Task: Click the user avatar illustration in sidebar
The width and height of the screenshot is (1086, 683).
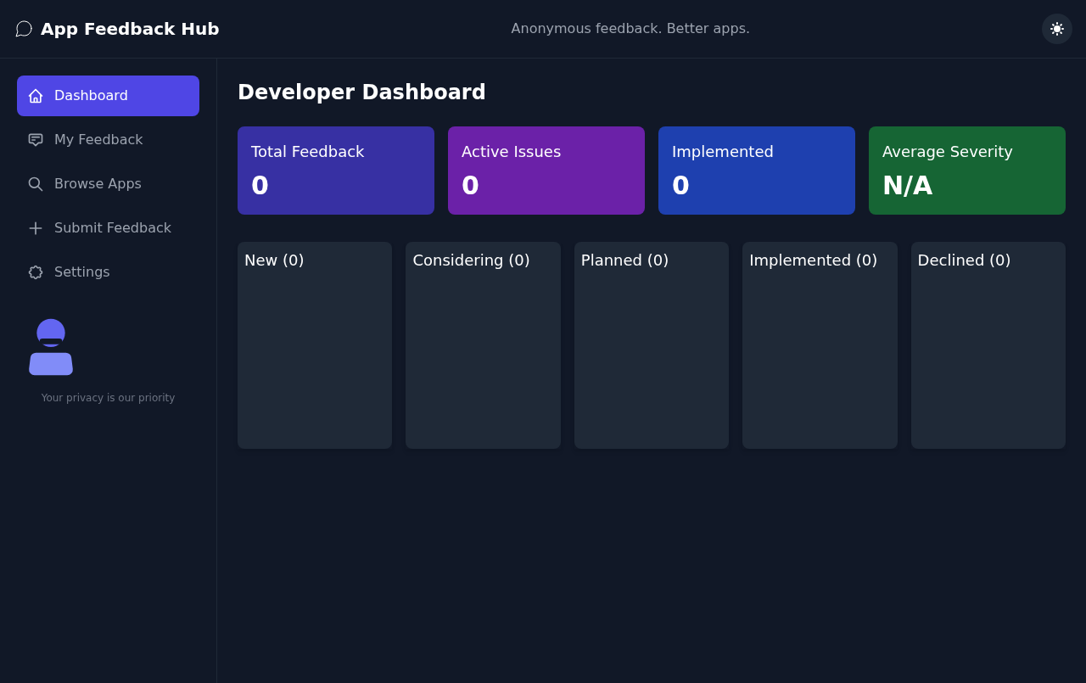Action: (x=50, y=346)
